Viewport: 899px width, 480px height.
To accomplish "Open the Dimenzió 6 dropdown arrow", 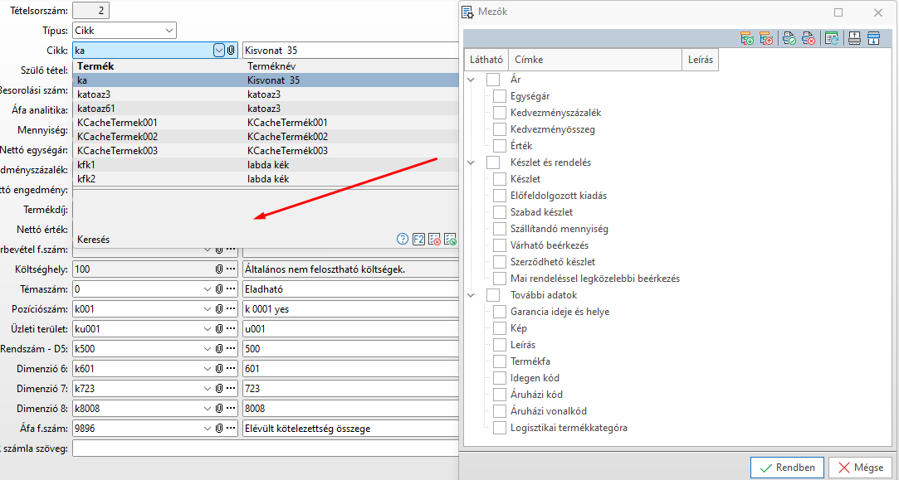I will point(208,369).
